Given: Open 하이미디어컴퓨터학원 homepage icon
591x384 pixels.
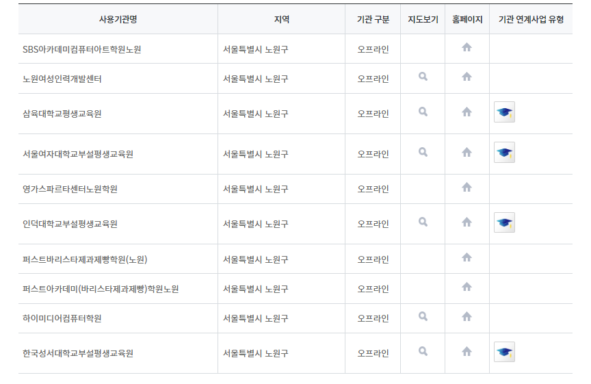Looking at the screenshot, I should (x=467, y=316).
